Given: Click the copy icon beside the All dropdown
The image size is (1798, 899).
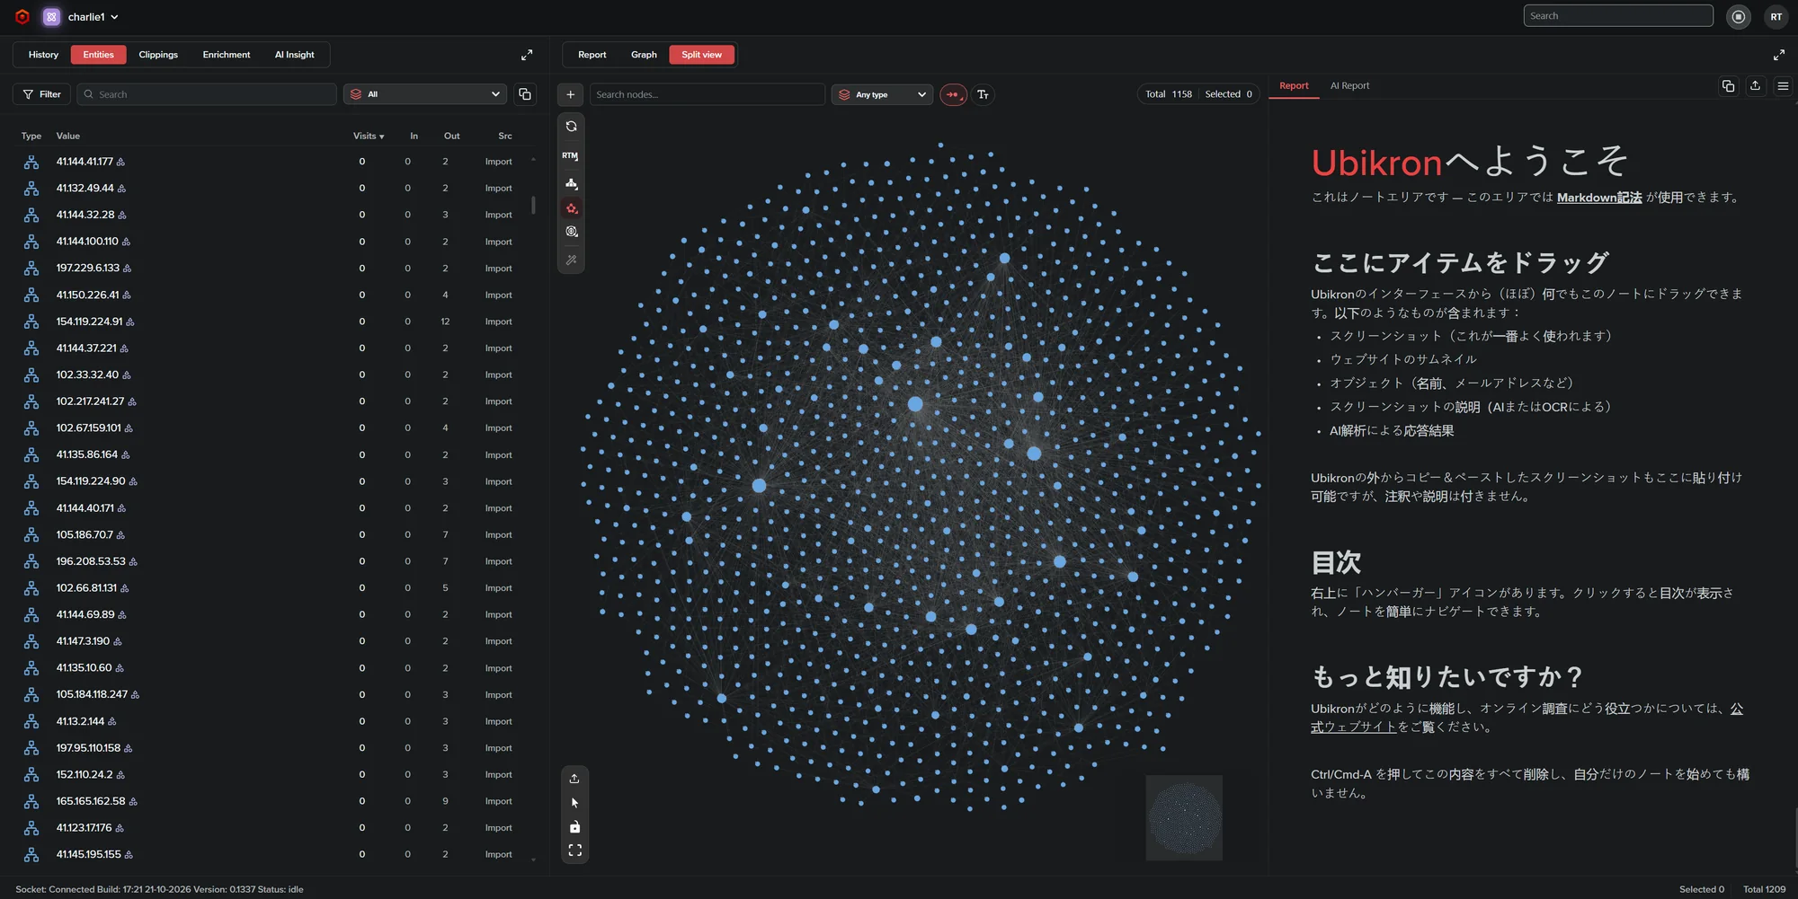Looking at the screenshot, I should (525, 94).
